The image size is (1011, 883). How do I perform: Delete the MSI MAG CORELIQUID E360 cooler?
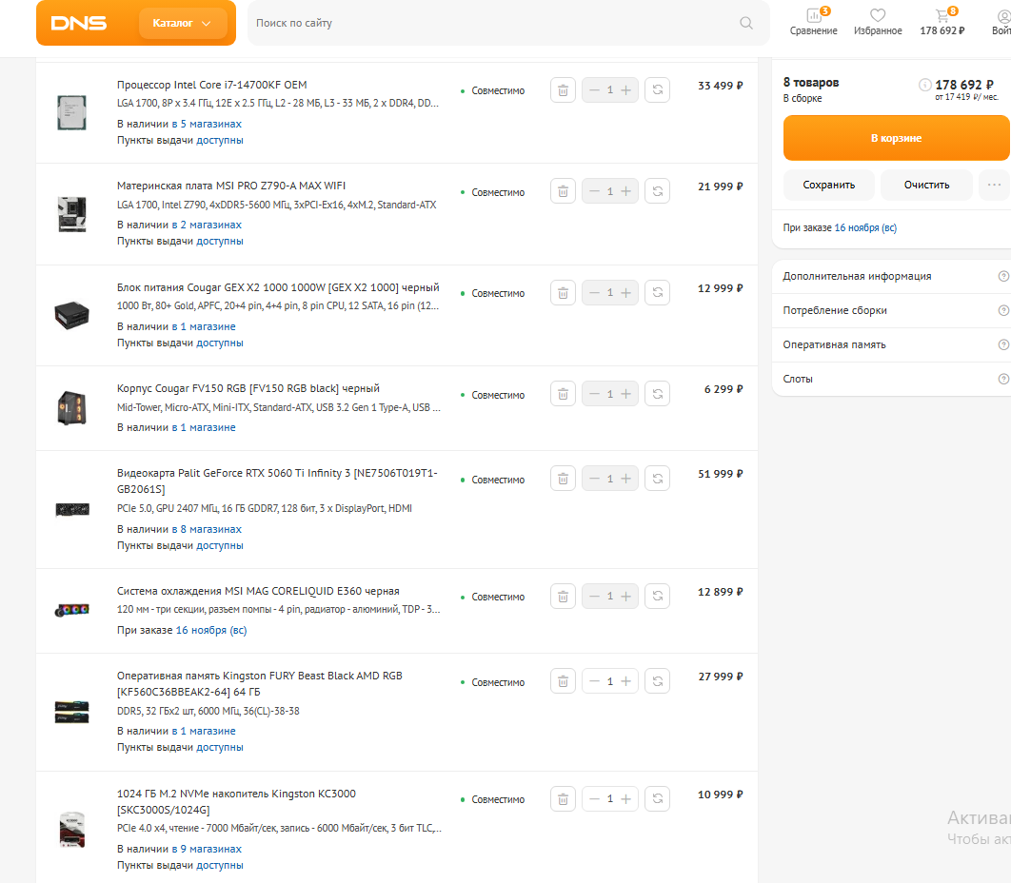point(563,597)
